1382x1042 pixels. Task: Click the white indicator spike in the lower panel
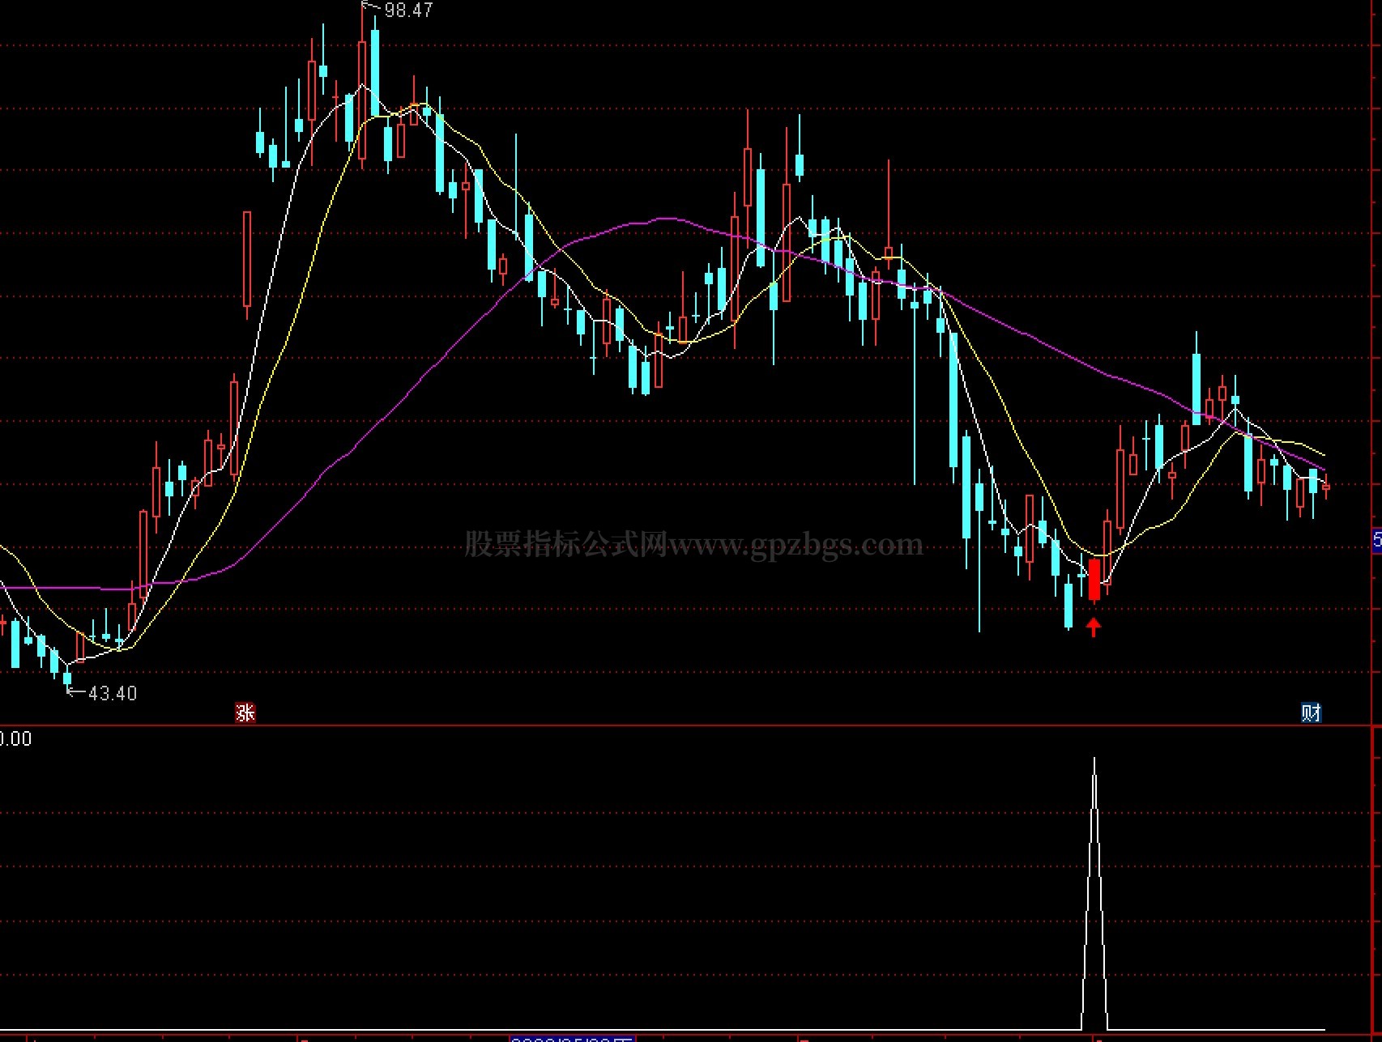1094,893
